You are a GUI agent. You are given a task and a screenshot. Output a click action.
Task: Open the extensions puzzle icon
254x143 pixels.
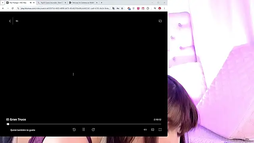pos(148,8)
